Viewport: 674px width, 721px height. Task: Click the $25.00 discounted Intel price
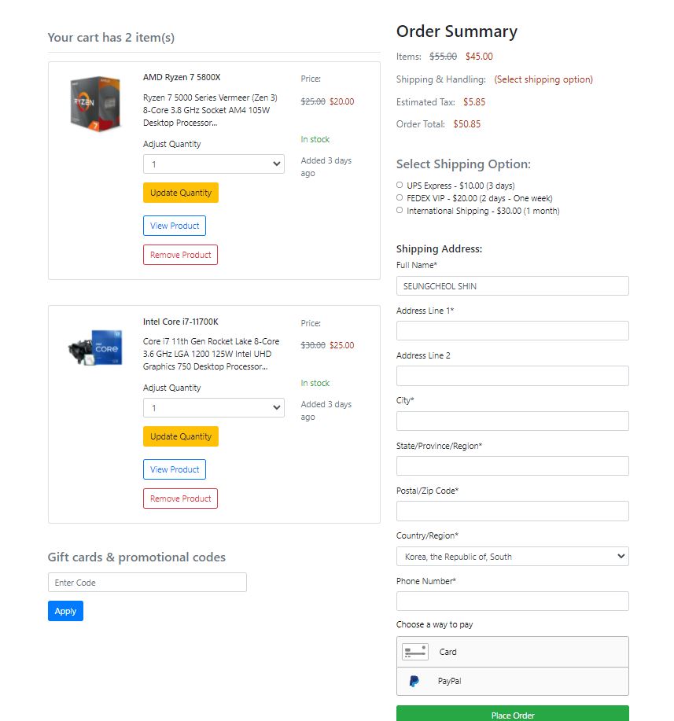[x=342, y=345]
